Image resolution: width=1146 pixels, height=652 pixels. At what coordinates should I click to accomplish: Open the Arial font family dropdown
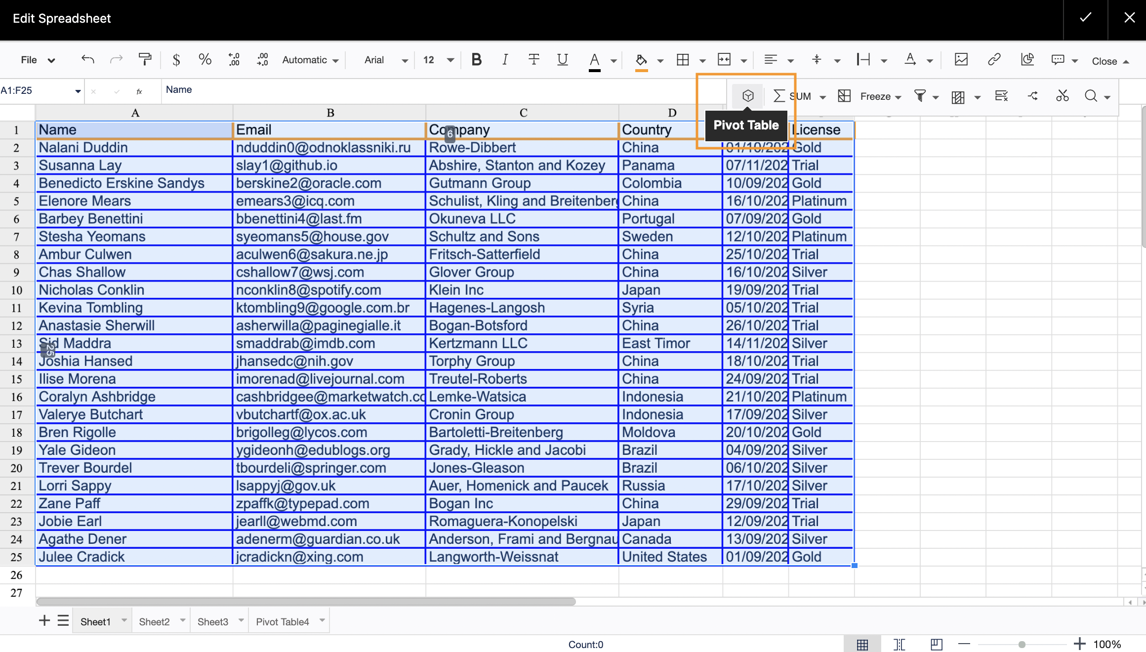pos(384,60)
